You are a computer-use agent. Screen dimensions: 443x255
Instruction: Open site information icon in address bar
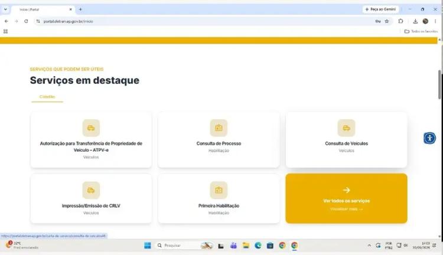tap(38, 21)
